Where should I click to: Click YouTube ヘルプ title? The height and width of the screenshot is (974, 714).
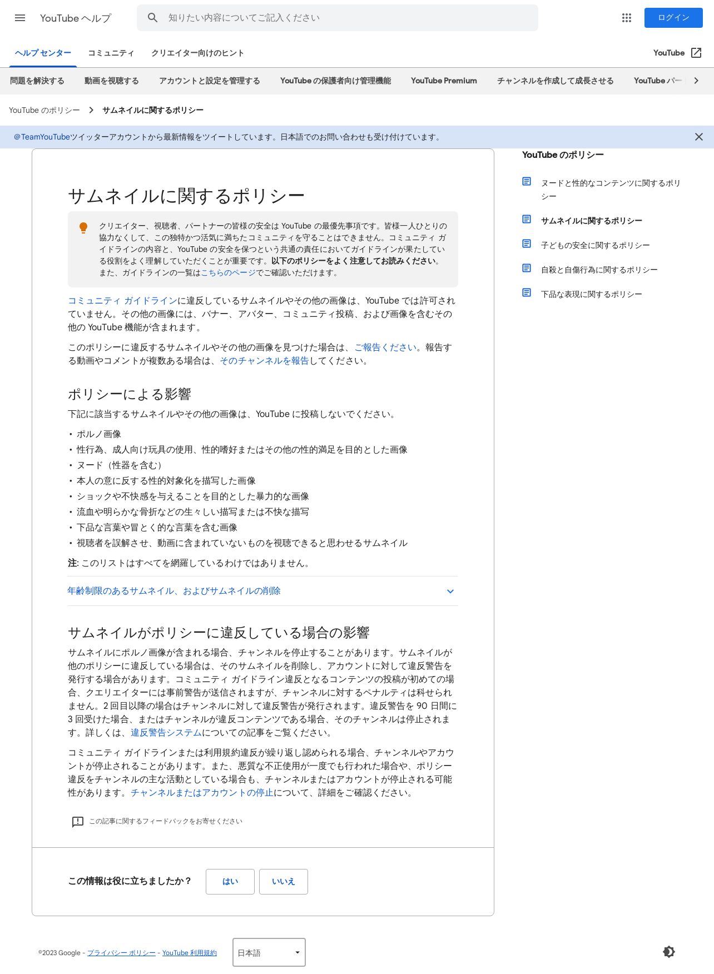tap(76, 18)
